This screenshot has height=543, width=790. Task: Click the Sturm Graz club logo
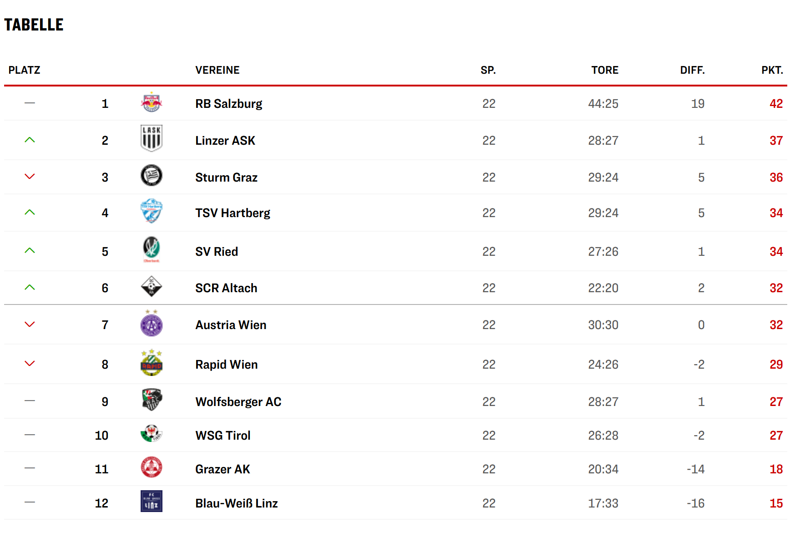point(152,176)
